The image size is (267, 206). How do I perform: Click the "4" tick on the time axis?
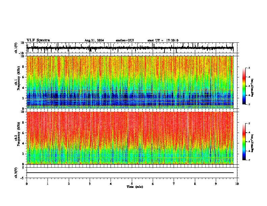111,184
